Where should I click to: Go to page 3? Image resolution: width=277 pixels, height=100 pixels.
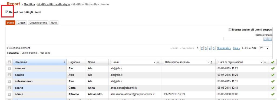click(x=206, y=48)
